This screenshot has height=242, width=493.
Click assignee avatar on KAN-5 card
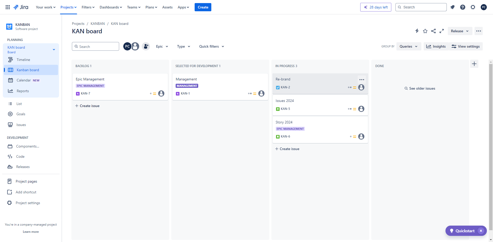click(361, 109)
